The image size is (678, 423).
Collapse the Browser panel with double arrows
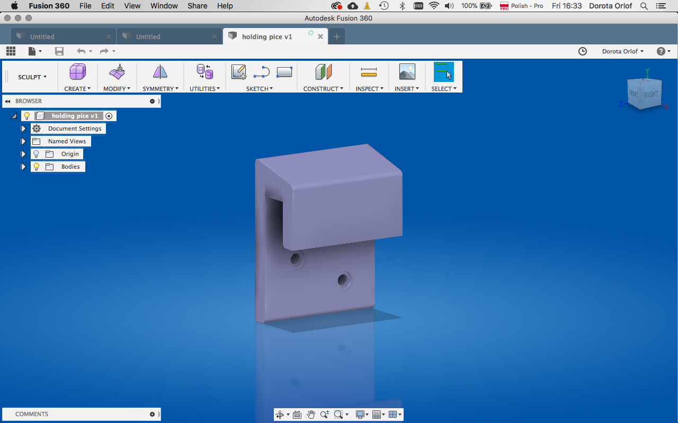tap(7, 101)
